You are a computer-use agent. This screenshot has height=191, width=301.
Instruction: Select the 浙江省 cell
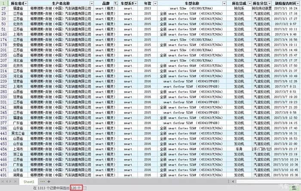[x=18, y=154]
